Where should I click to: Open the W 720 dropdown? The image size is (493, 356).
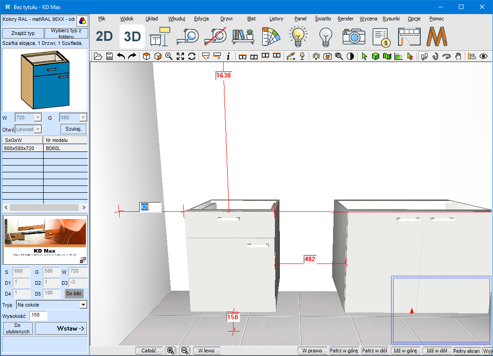[x=38, y=117]
